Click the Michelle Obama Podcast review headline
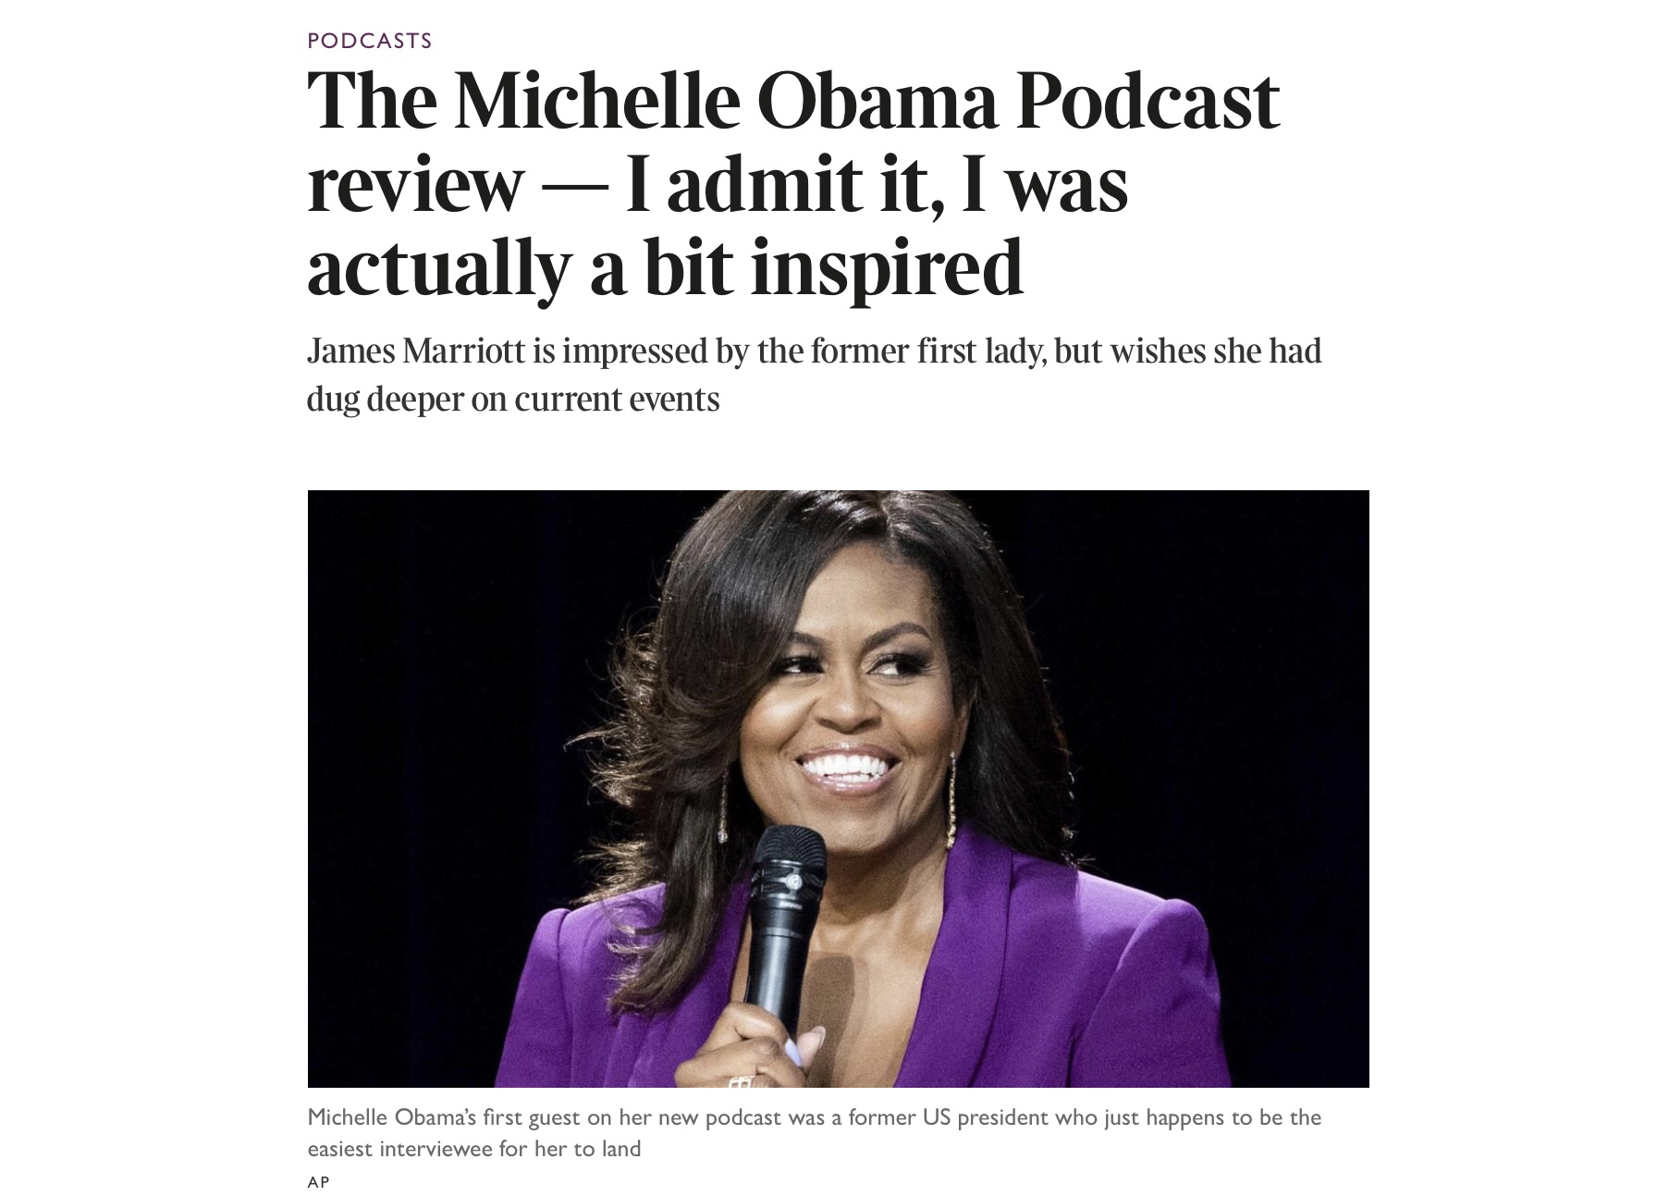 tap(793, 183)
